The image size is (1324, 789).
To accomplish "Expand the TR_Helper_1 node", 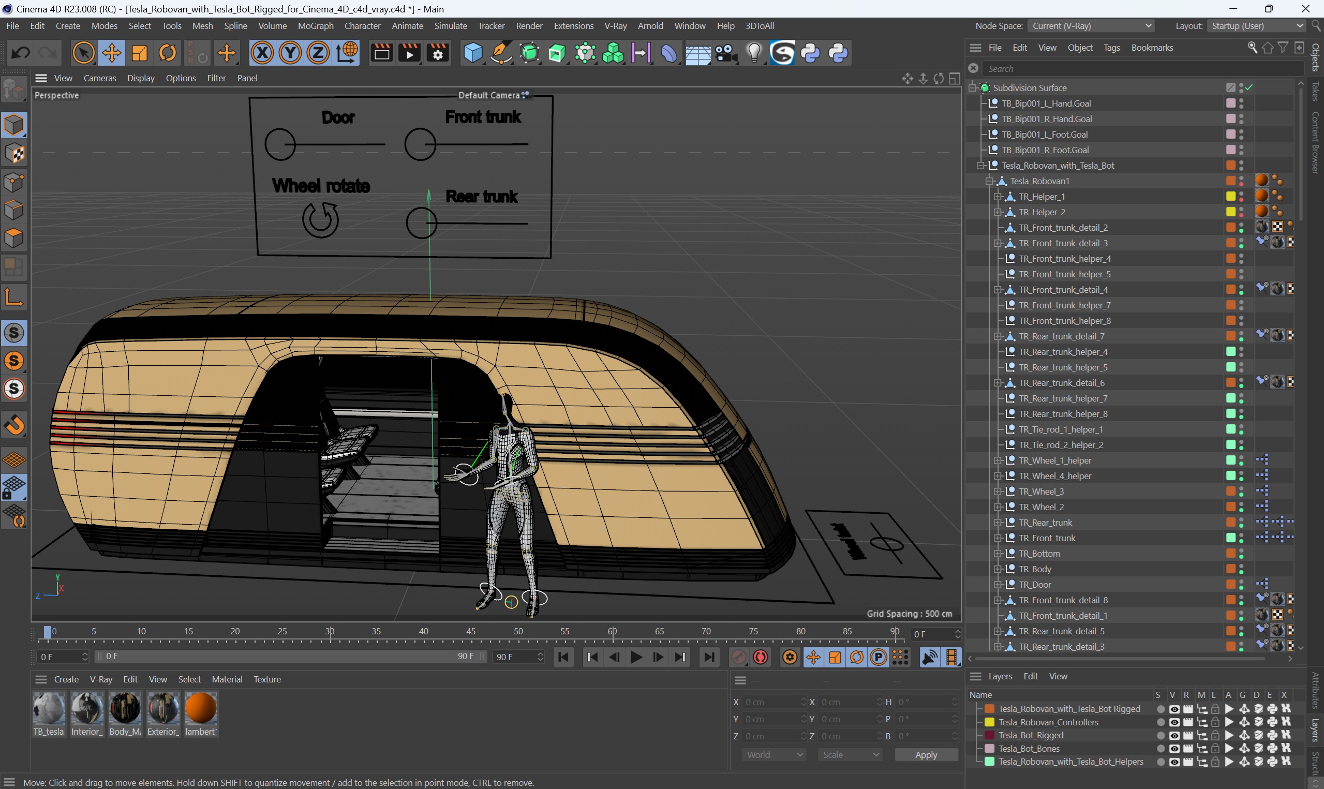I will [x=998, y=197].
